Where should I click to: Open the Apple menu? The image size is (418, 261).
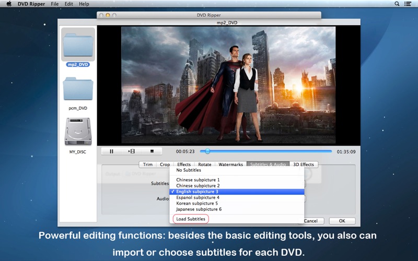pyautogui.click(x=9, y=4)
